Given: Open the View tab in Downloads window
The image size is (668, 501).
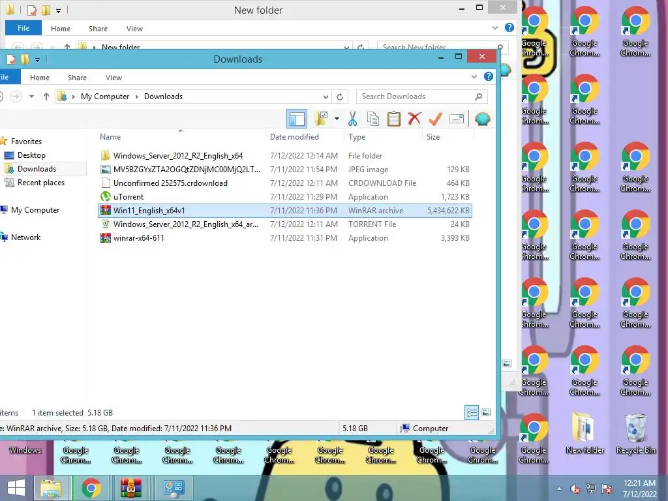Looking at the screenshot, I should [114, 78].
